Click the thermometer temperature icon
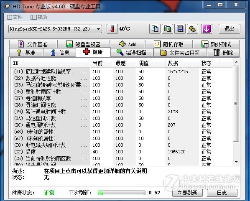Image resolution: width=250 pixels, height=201 pixels. point(112,29)
